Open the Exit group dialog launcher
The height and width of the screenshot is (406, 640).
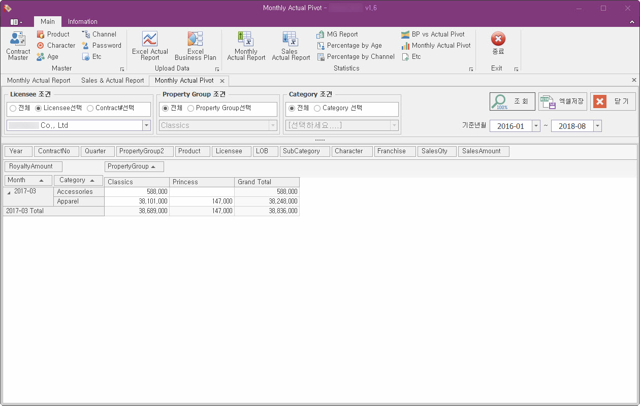point(516,69)
